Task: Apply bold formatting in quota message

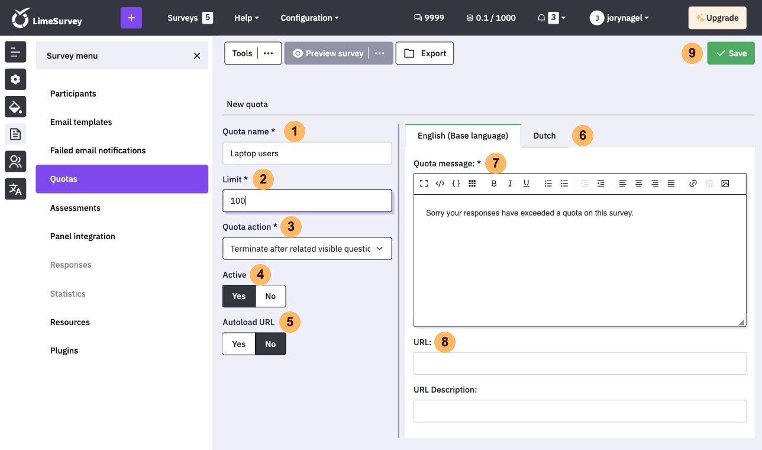Action: pyautogui.click(x=494, y=184)
